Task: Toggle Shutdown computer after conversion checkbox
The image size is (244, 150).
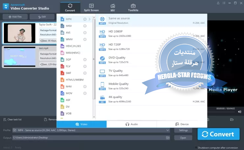Action: tap(196, 147)
